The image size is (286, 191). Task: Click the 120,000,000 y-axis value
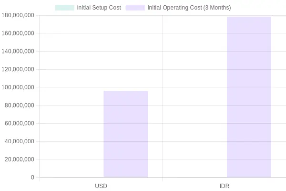coord(18,69)
